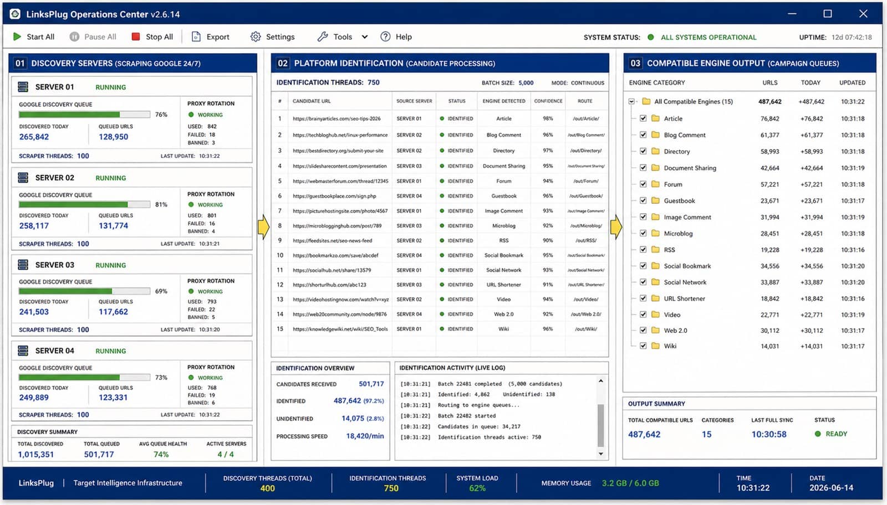Uncheck the Blog Comment engine checkbox
The image size is (887, 505).
pos(643,135)
